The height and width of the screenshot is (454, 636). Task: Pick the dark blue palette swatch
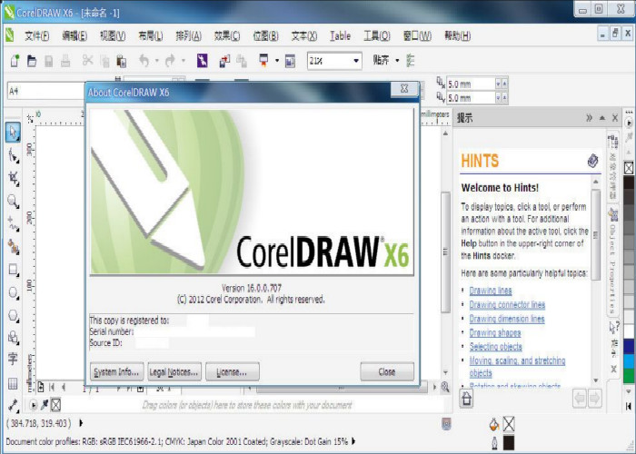coord(629,346)
